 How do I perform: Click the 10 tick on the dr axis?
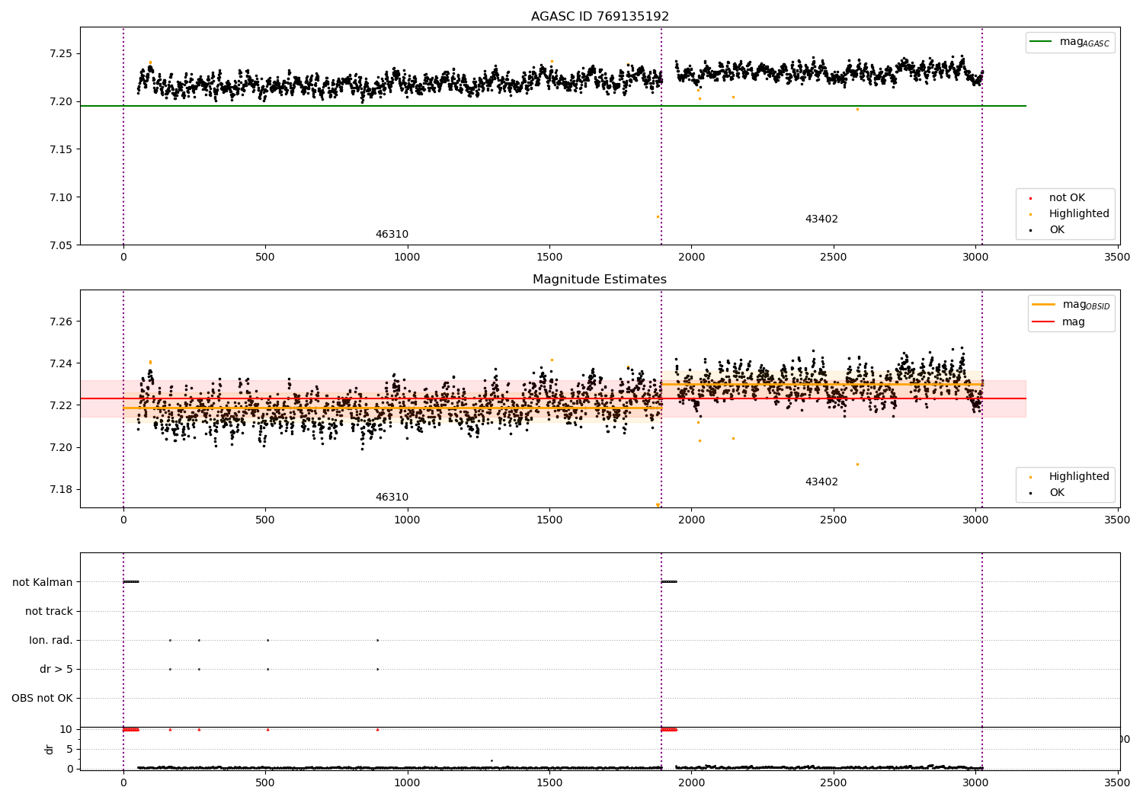[66, 729]
